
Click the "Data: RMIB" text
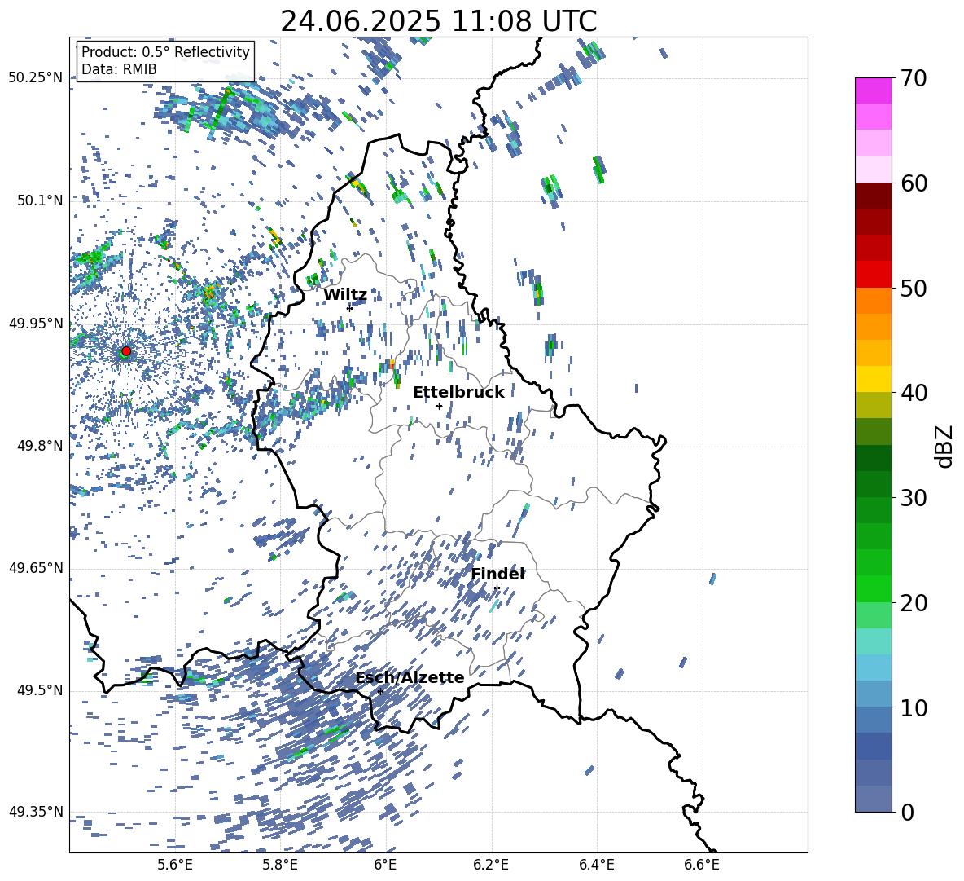click(119, 69)
